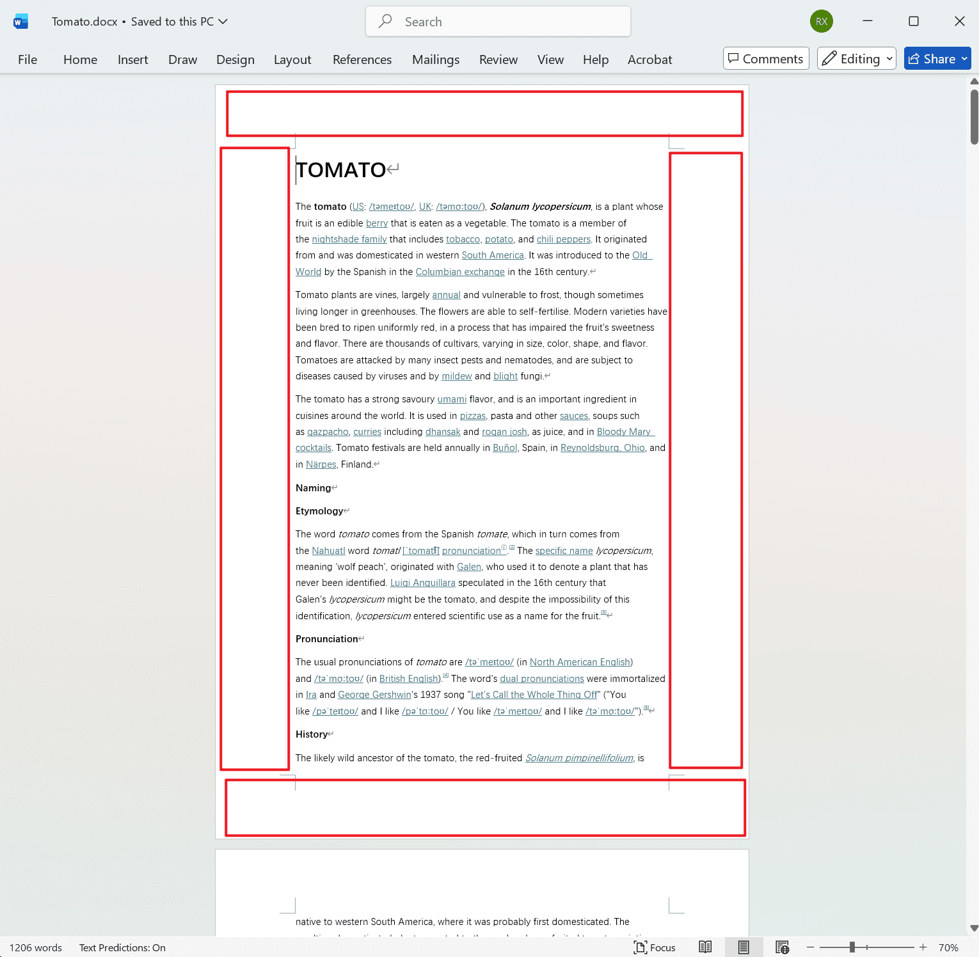Viewport: 979px width, 957px height.
Task: Switch to Web Layout view
Action: [x=782, y=947]
